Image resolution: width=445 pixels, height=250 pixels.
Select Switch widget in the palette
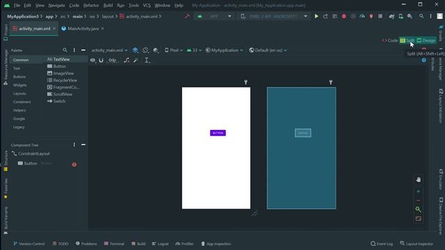(x=56, y=101)
